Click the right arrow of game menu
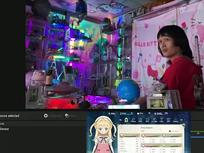 [x=181, y=120]
